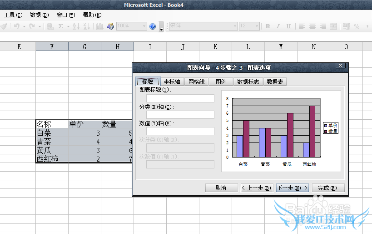Image resolution: width=372 pixels, height=234 pixels.
Task: Click the cell containing 西红柿
Action: point(52,158)
